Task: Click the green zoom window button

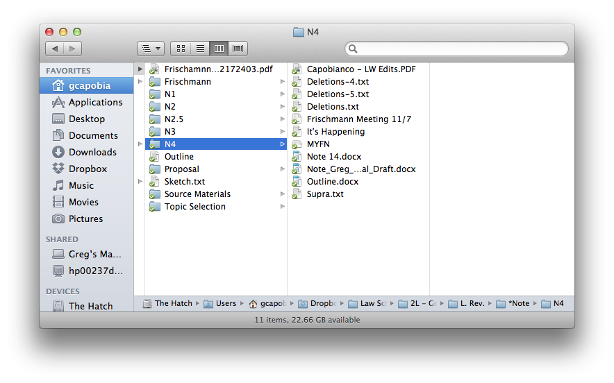Action: pyautogui.click(x=77, y=32)
